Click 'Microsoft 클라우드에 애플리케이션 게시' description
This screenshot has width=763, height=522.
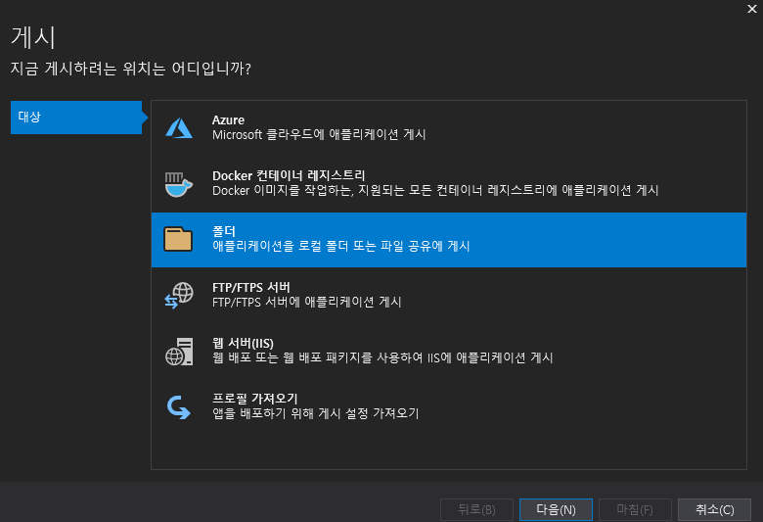click(319, 134)
